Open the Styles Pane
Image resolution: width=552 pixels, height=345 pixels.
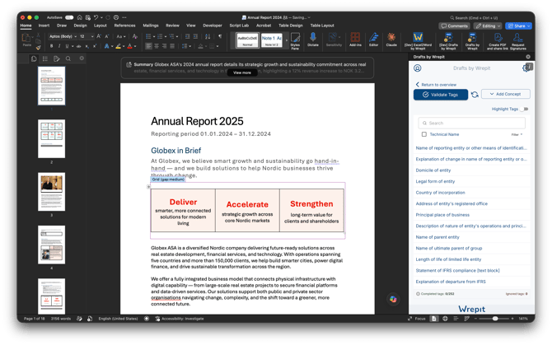[x=295, y=41]
